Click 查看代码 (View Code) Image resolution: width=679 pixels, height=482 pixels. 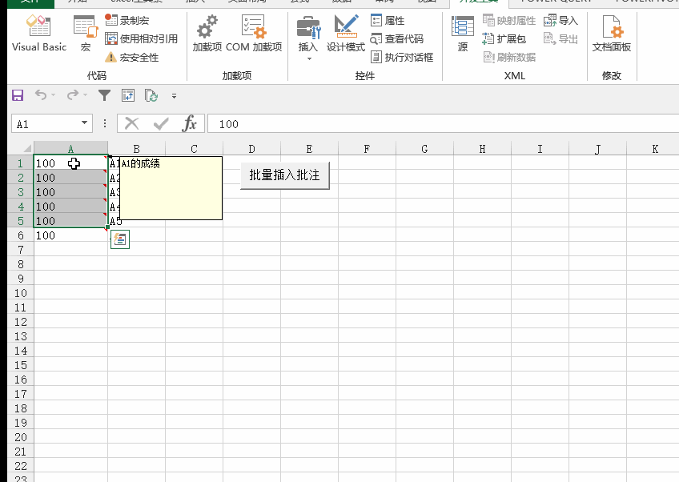click(396, 38)
